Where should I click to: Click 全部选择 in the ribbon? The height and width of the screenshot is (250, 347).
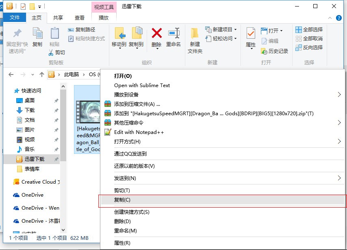coord(309,29)
